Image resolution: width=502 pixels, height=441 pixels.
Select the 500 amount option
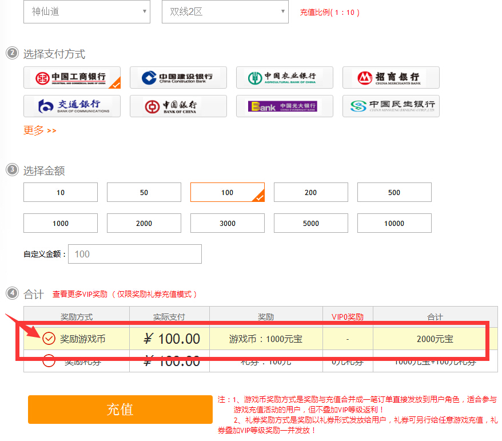coord(394,193)
